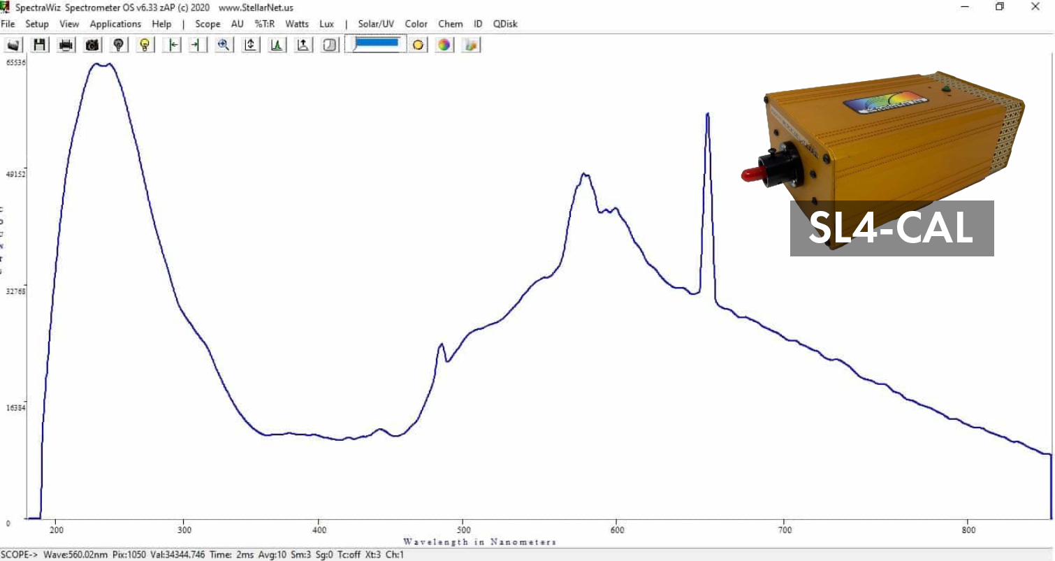Click the sharp spectrum peak near 656 nm
This screenshot has width=1055, height=561.
(x=708, y=115)
